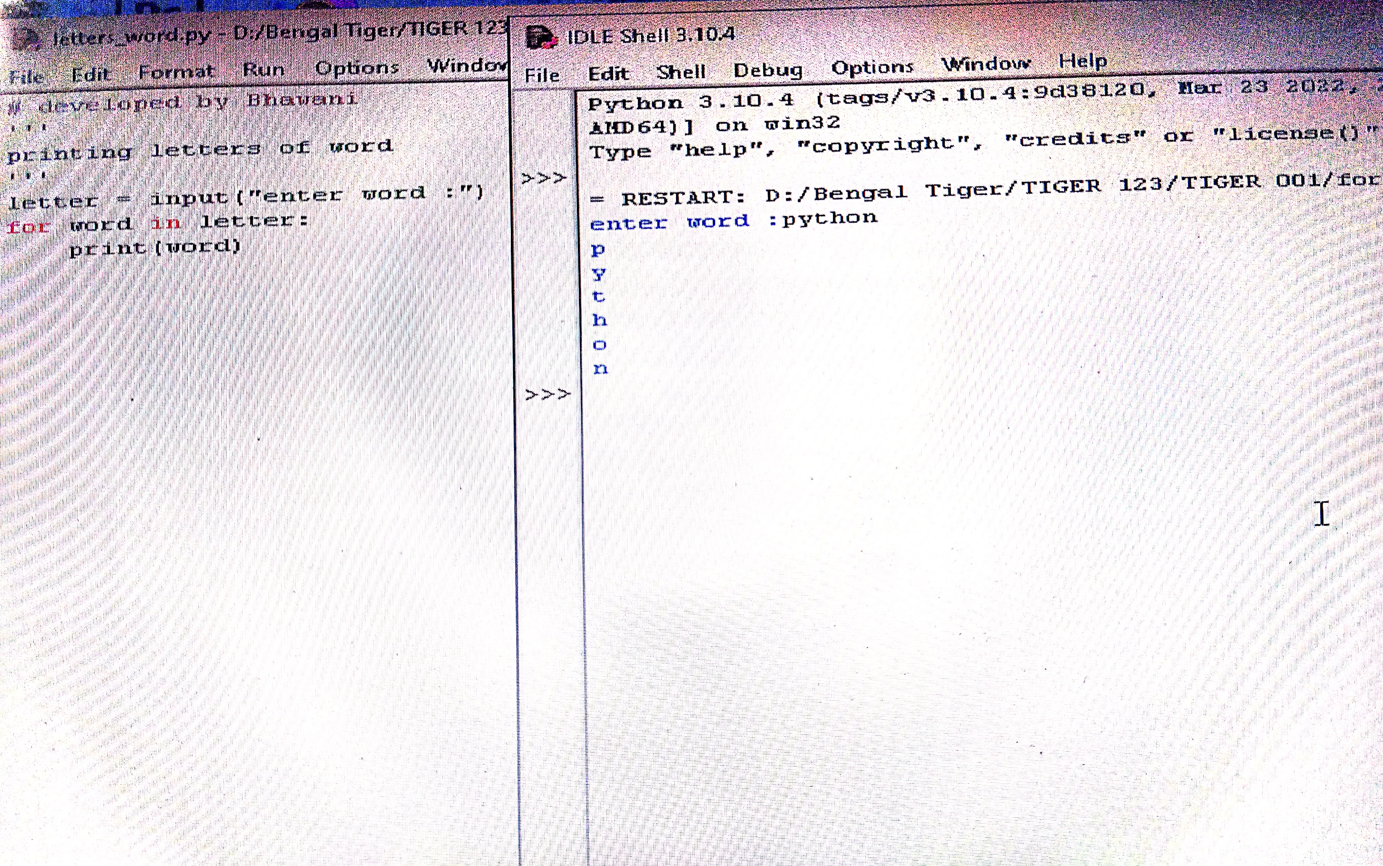Open the IDLE Shell Window menu
This screenshot has width=1383, height=866.
pyautogui.click(x=986, y=63)
